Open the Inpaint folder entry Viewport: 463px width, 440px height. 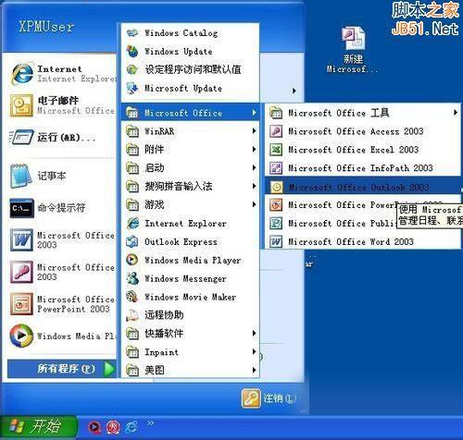click(x=190, y=352)
